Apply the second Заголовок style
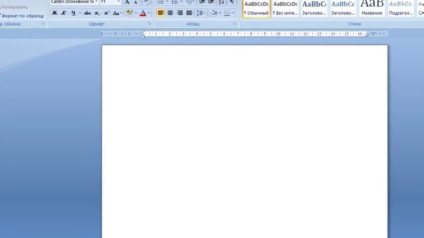This screenshot has height=238, width=424. tap(343, 9)
